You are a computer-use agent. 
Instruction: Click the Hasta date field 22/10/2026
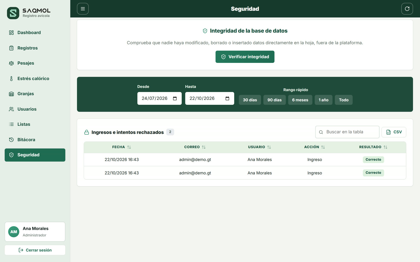pyautogui.click(x=209, y=99)
